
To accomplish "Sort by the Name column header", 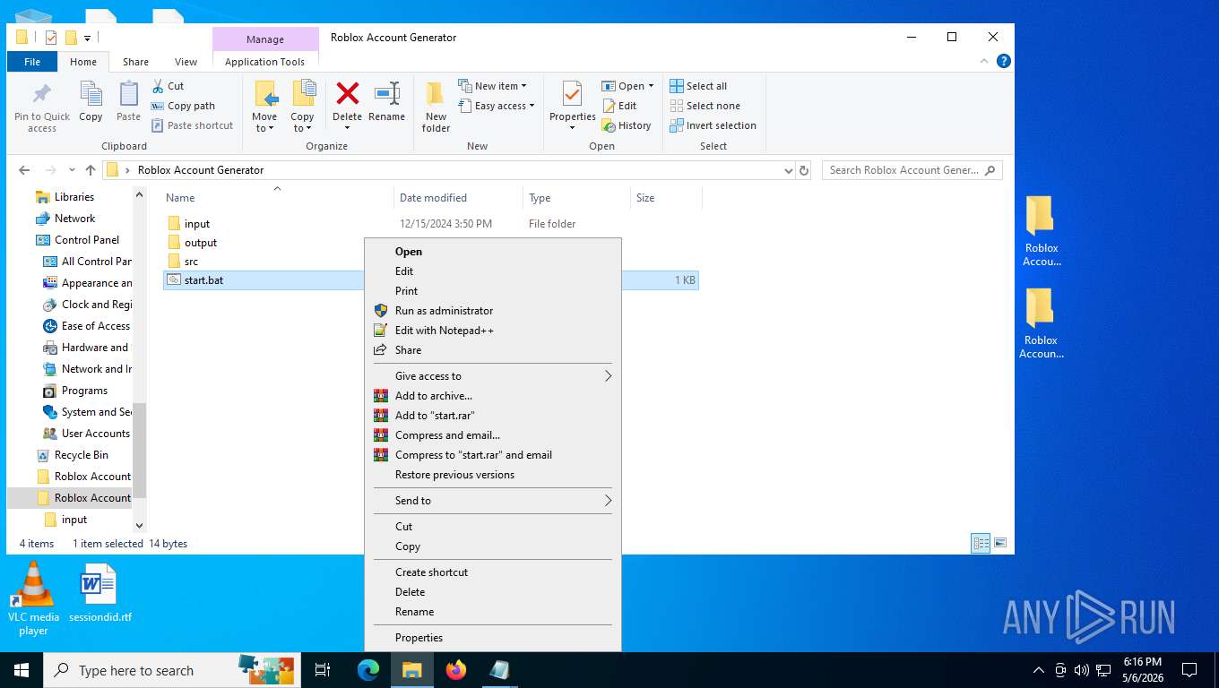I will tap(277, 198).
